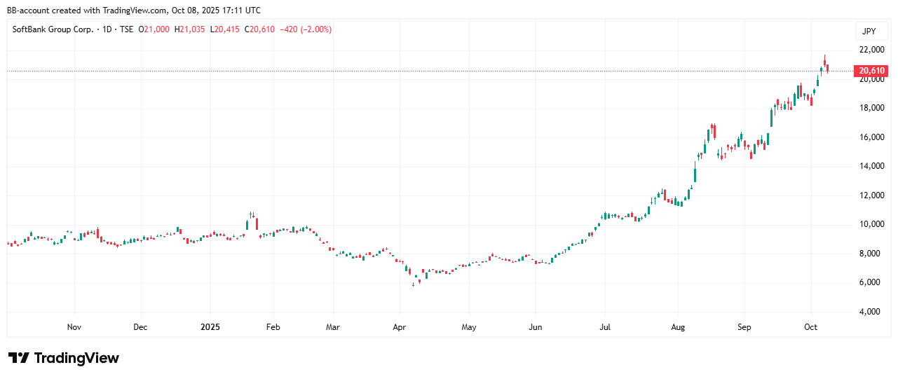Open the TradingView wordmark link

76,358
